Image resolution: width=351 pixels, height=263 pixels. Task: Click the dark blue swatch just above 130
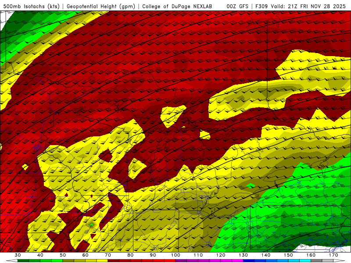(249, 261)
